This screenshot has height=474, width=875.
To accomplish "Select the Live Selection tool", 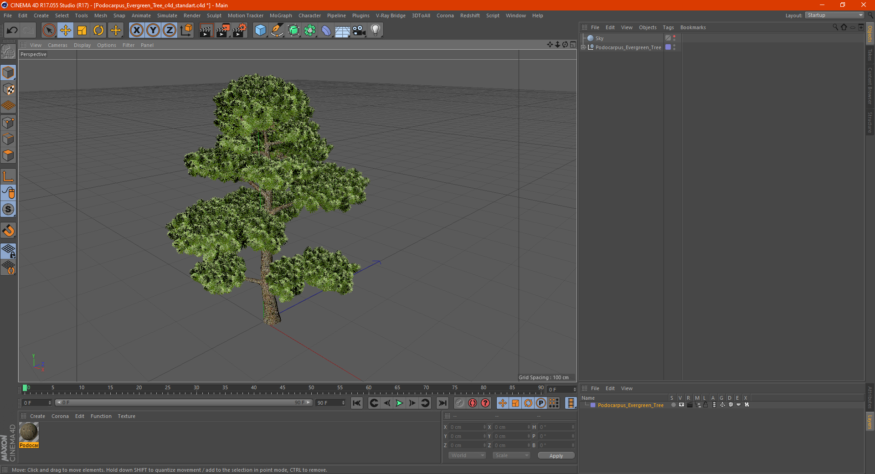I will [x=49, y=31].
